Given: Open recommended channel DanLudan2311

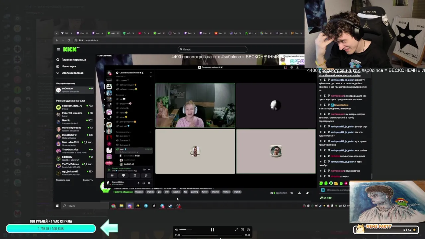Looking at the screenshot, I should [x=74, y=143].
